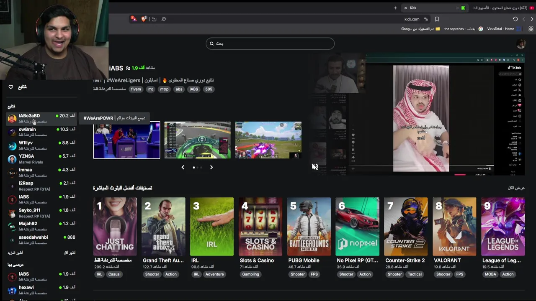Screen dimensions: 536x301
Task: Click the share arrow toolbar icon
Action: [x=154, y=19]
